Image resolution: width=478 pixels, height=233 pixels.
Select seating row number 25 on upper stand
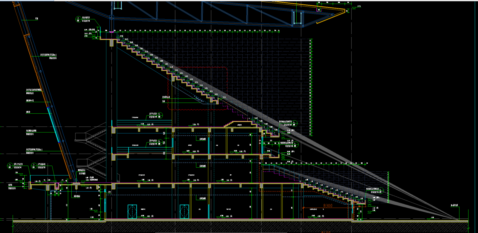tap(154, 62)
